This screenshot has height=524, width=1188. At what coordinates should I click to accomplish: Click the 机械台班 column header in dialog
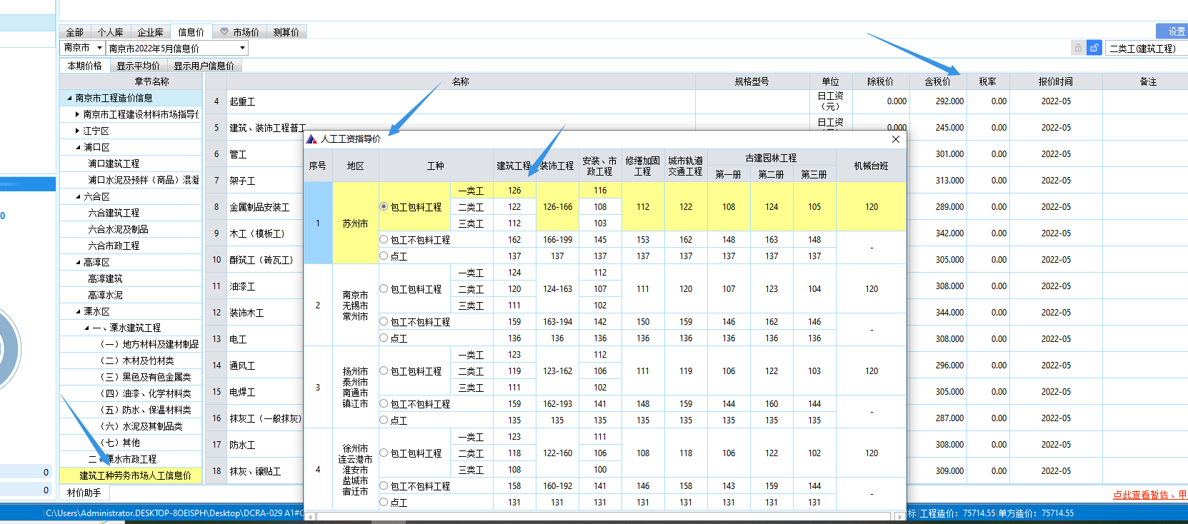tap(871, 166)
